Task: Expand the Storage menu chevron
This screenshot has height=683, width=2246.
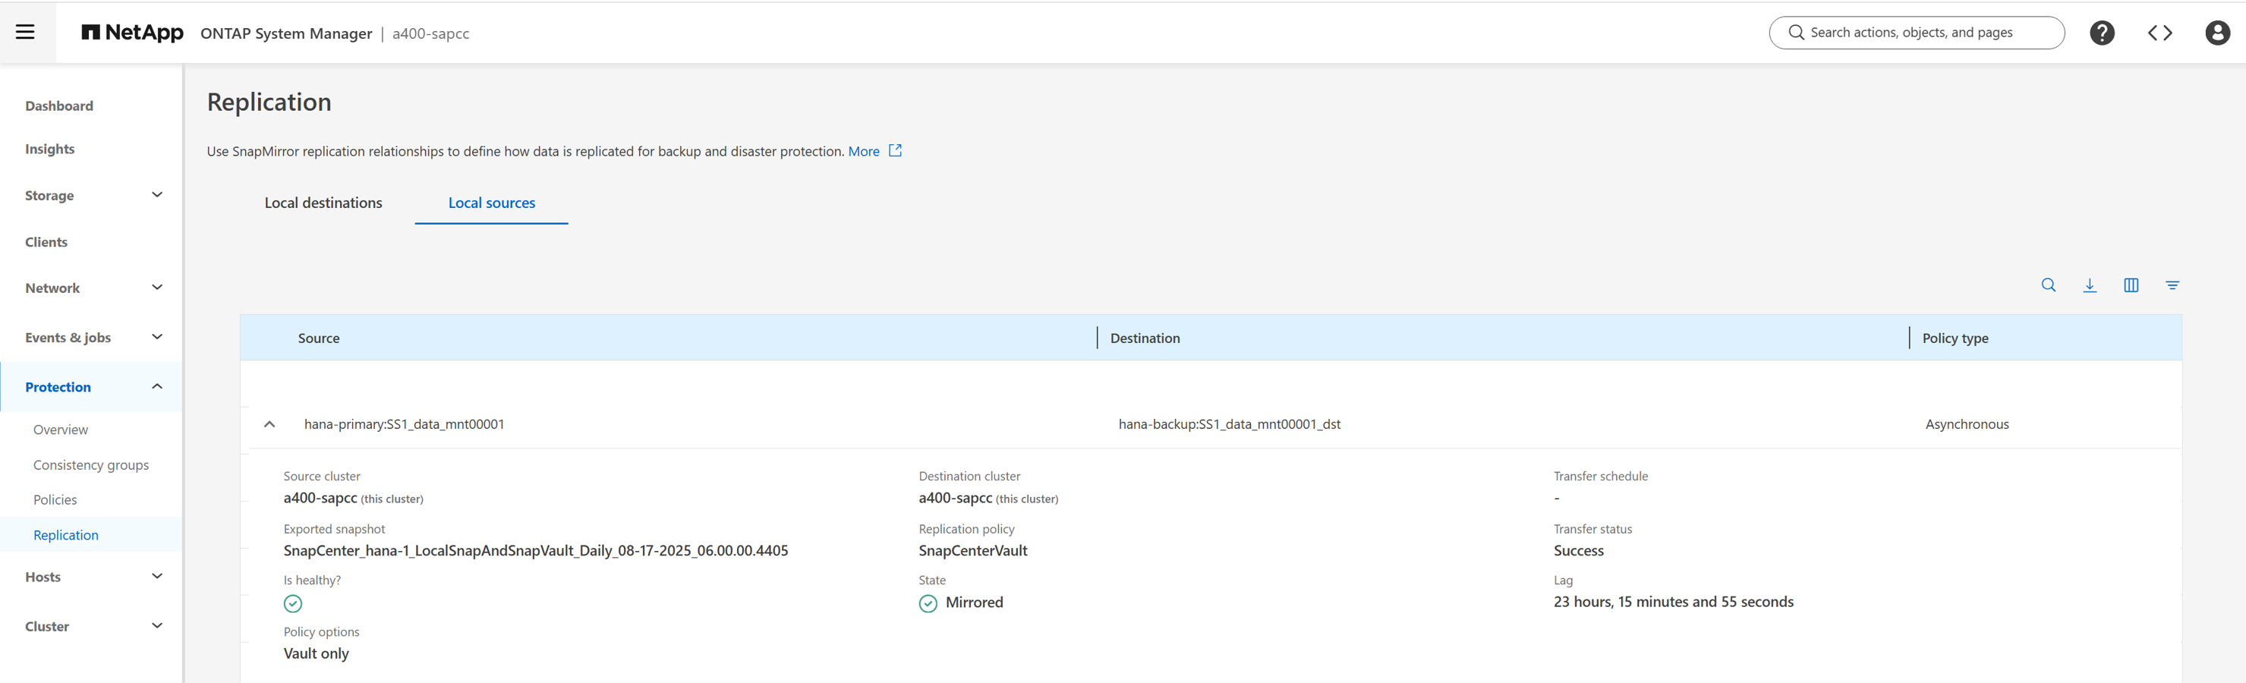Action: click(x=157, y=194)
